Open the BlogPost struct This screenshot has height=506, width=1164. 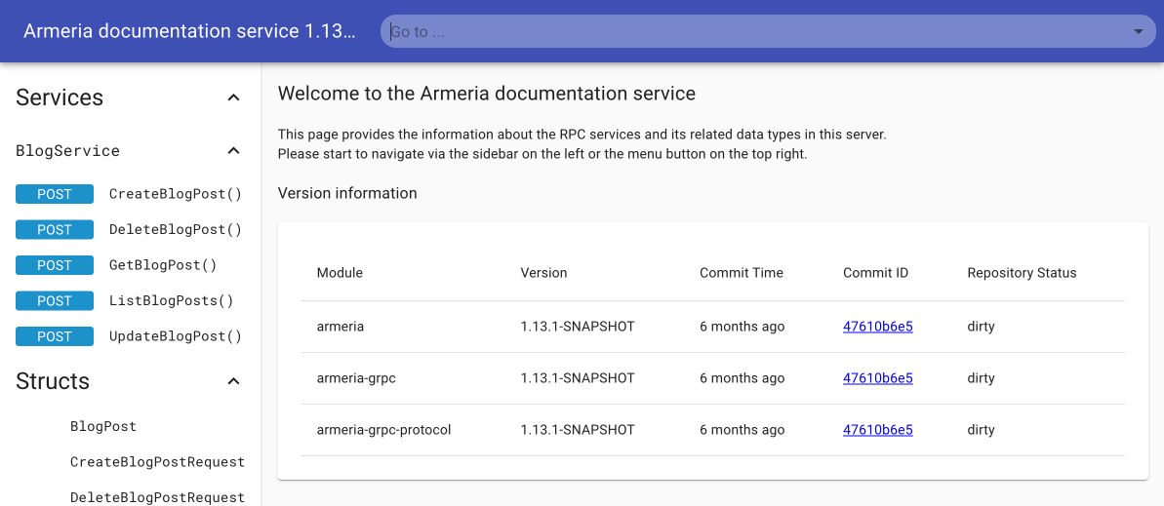pyautogui.click(x=103, y=426)
